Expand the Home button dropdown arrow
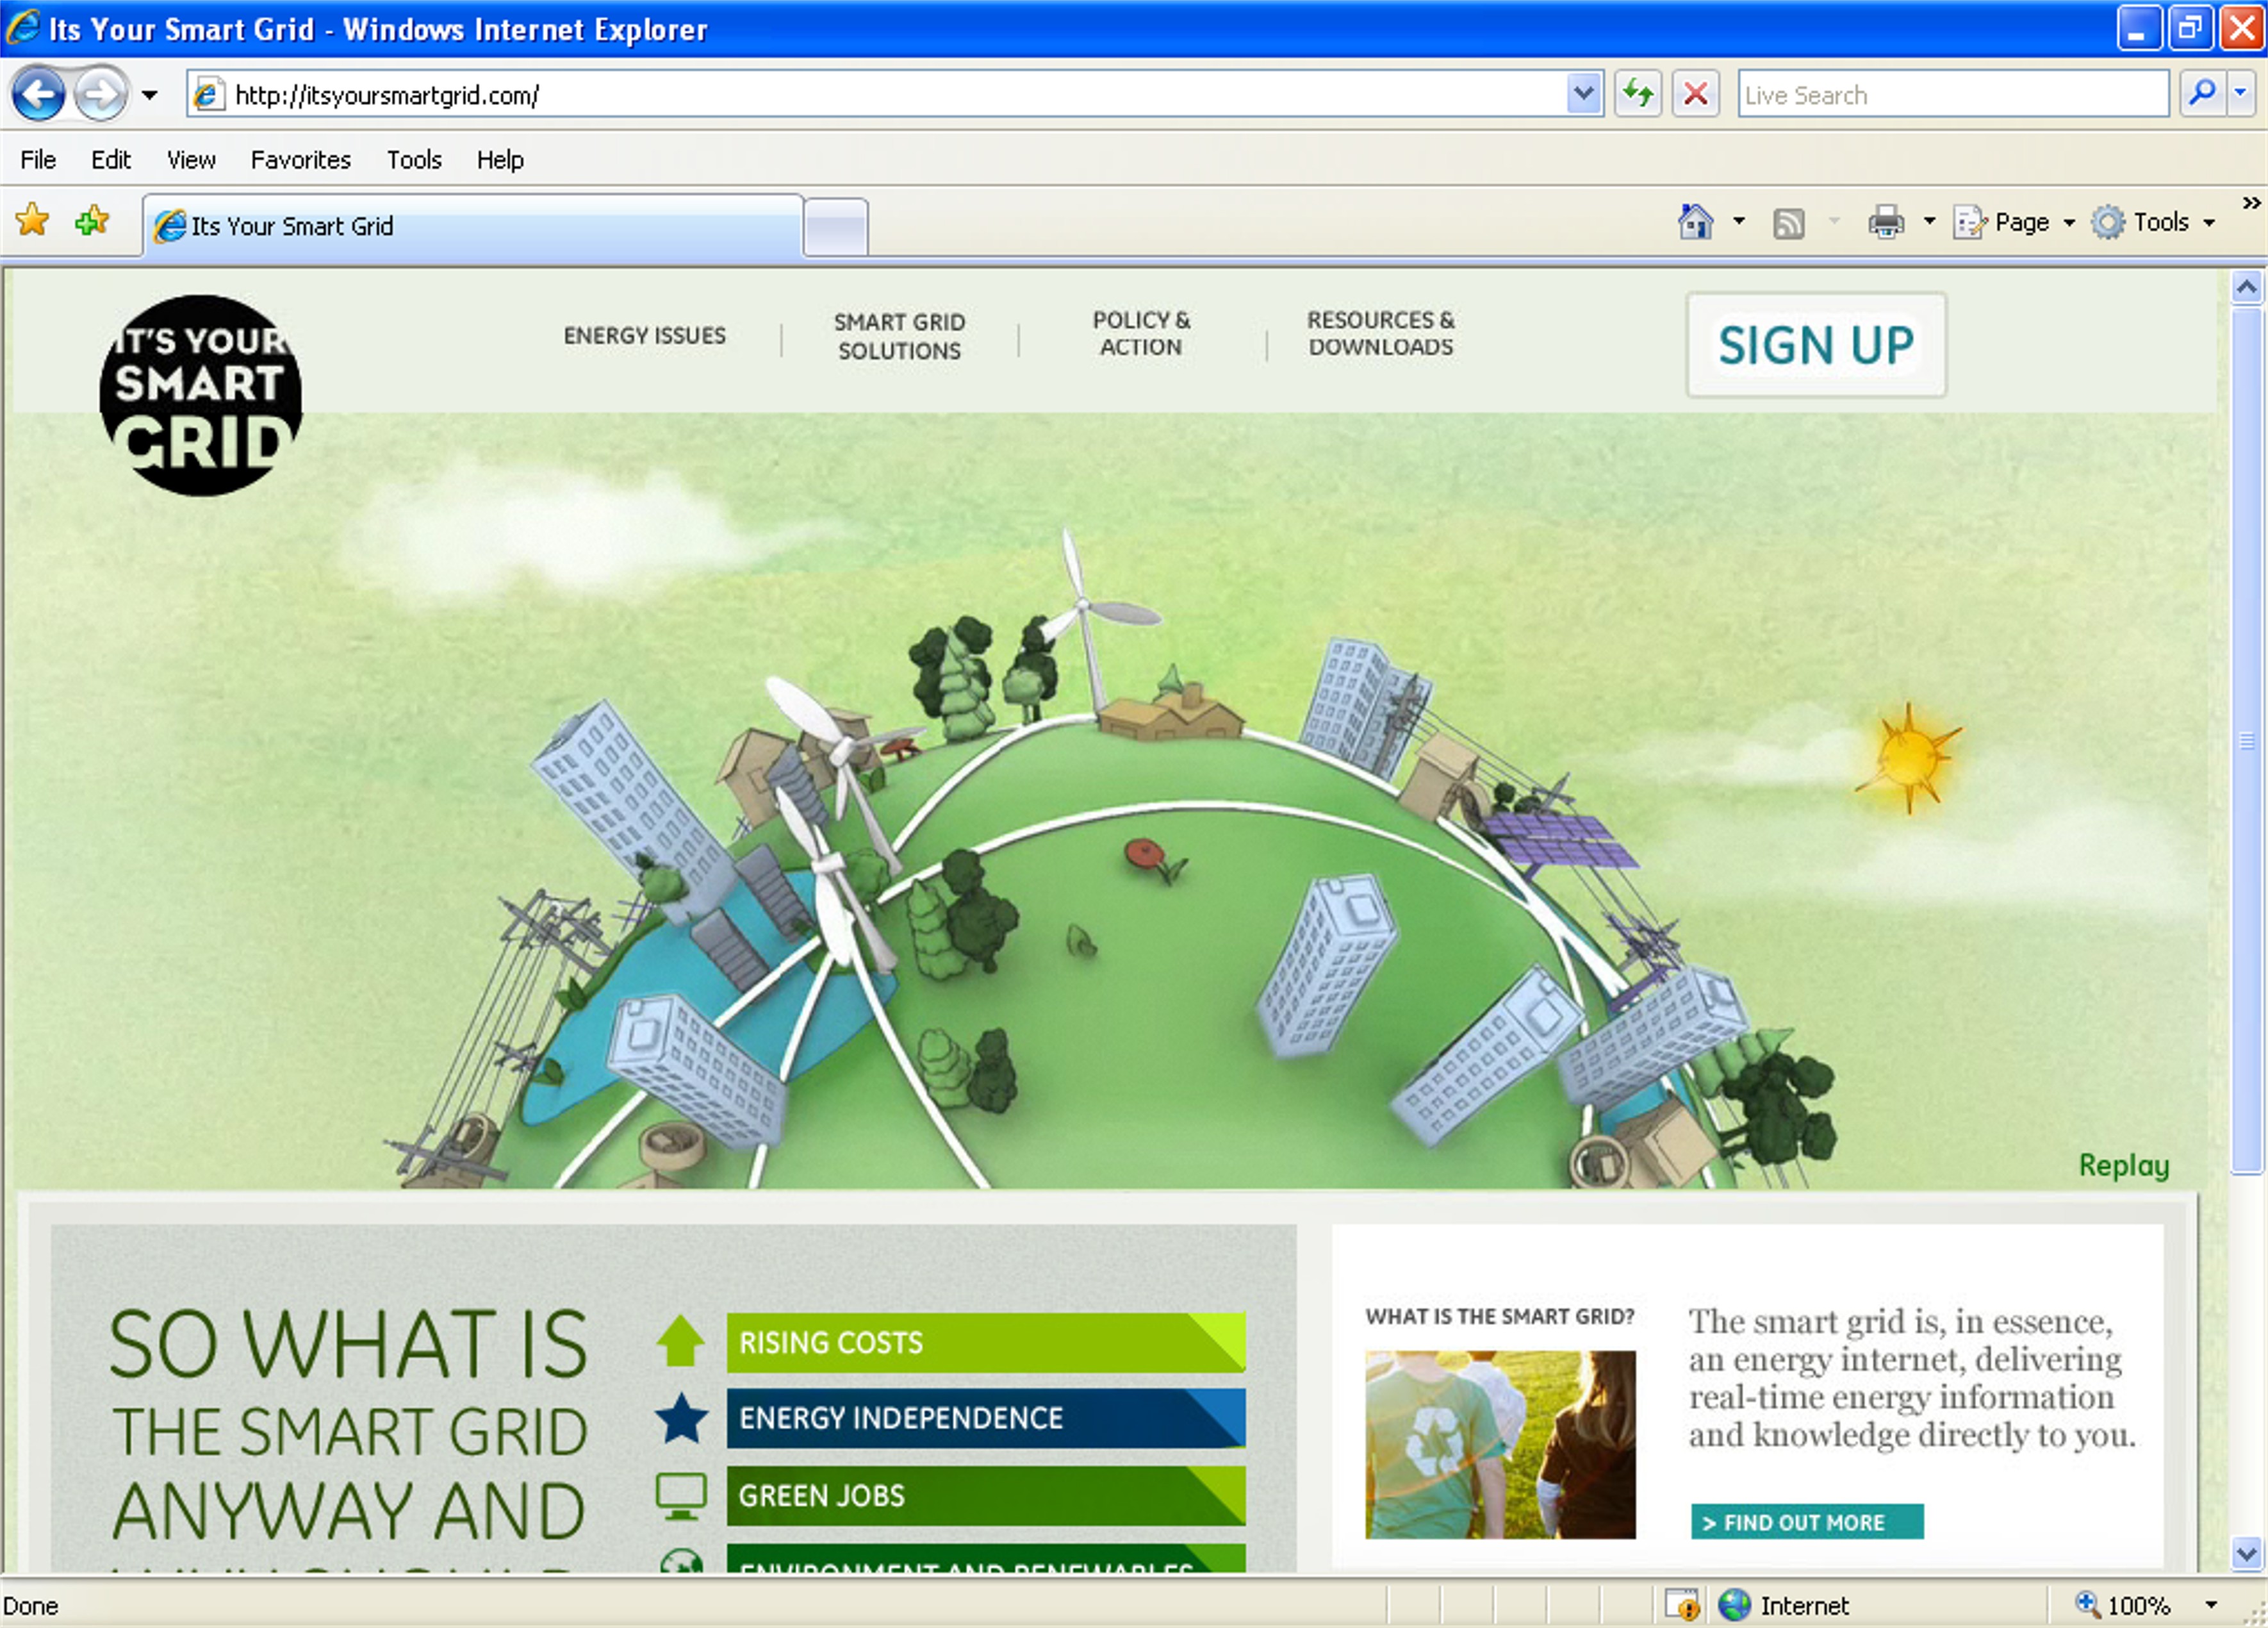Image resolution: width=2268 pixels, height=1628 pixels. (1739, 221)
